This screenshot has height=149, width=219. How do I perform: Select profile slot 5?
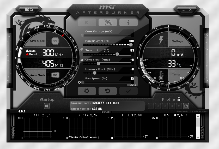(179, 106)
